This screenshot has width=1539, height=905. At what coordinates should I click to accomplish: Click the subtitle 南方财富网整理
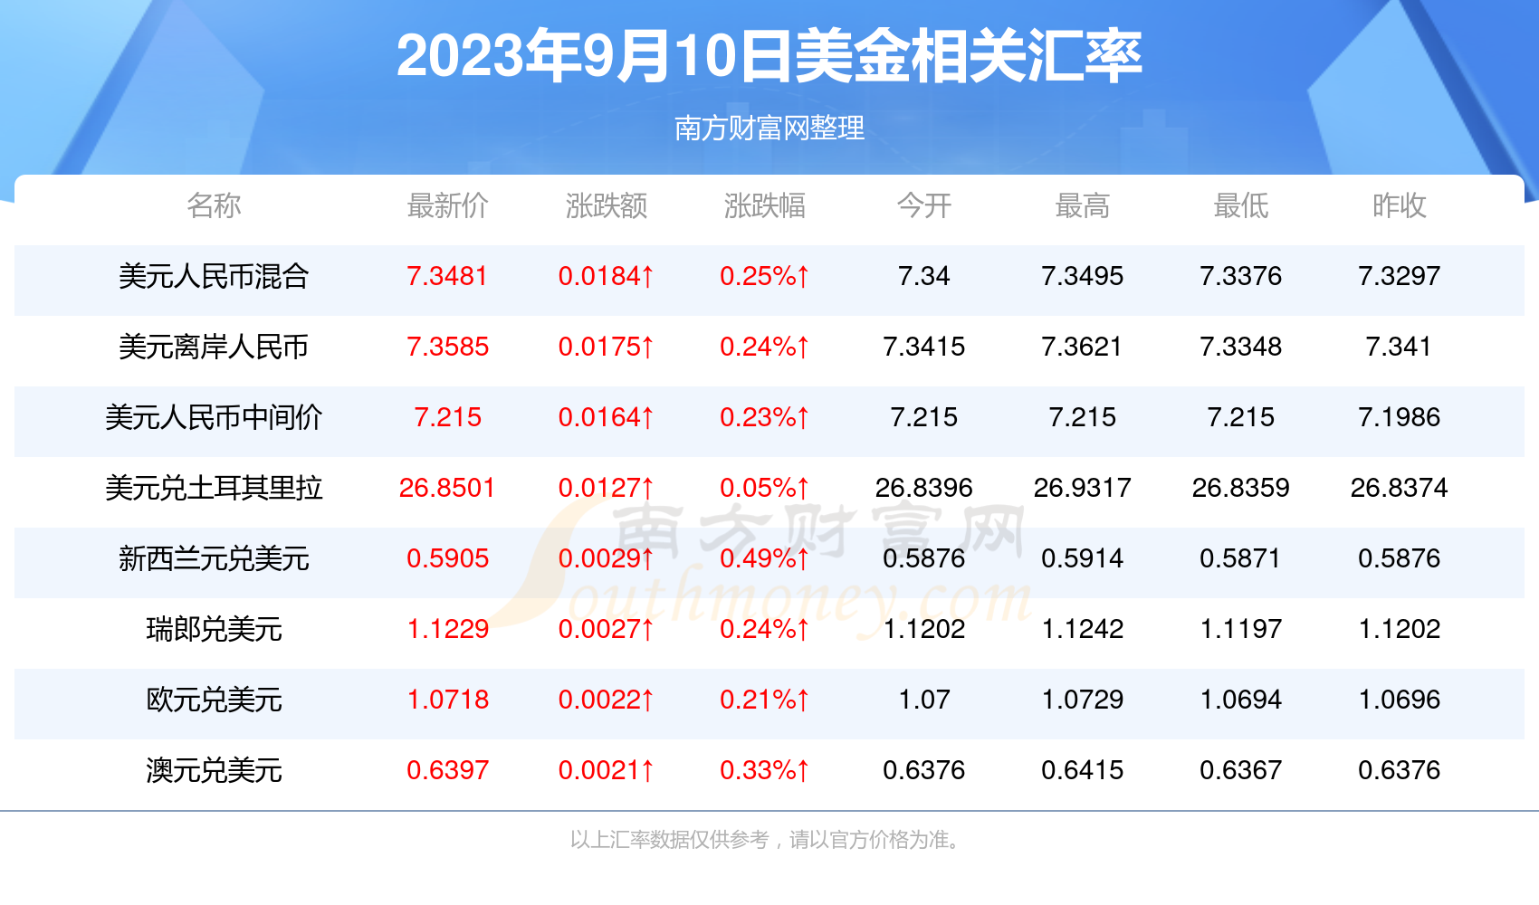[769, 128]
